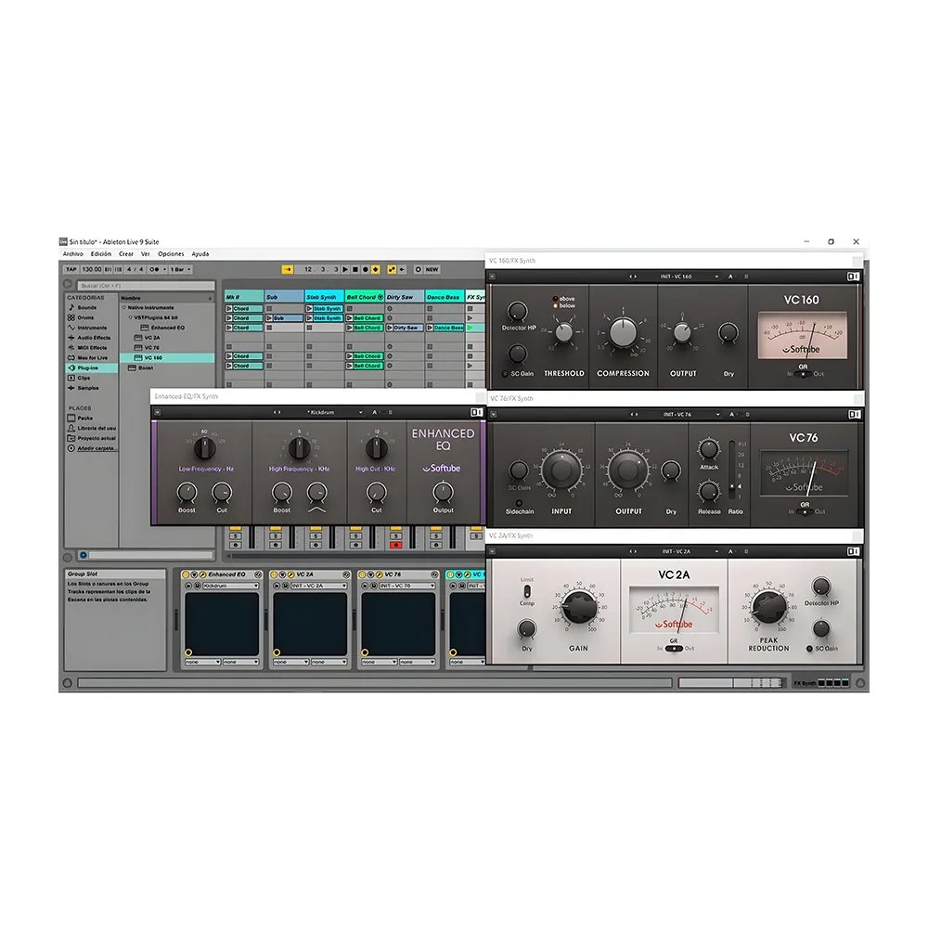928x928 pixels.
Task: Click the VC 2A PEAK REDUCTION knob
Action: coord(768,607)
